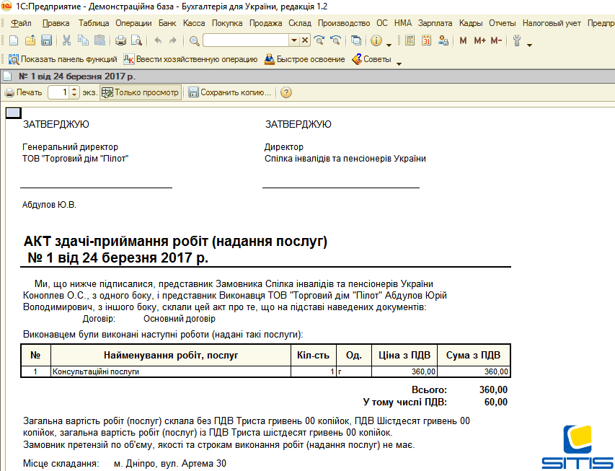
Task: Open the Файл menu
Action: (x=21, y=23)
